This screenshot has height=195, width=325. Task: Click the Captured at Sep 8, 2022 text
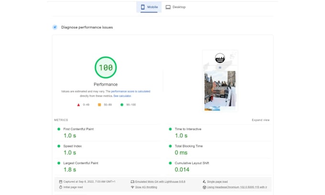click(89, 182)
